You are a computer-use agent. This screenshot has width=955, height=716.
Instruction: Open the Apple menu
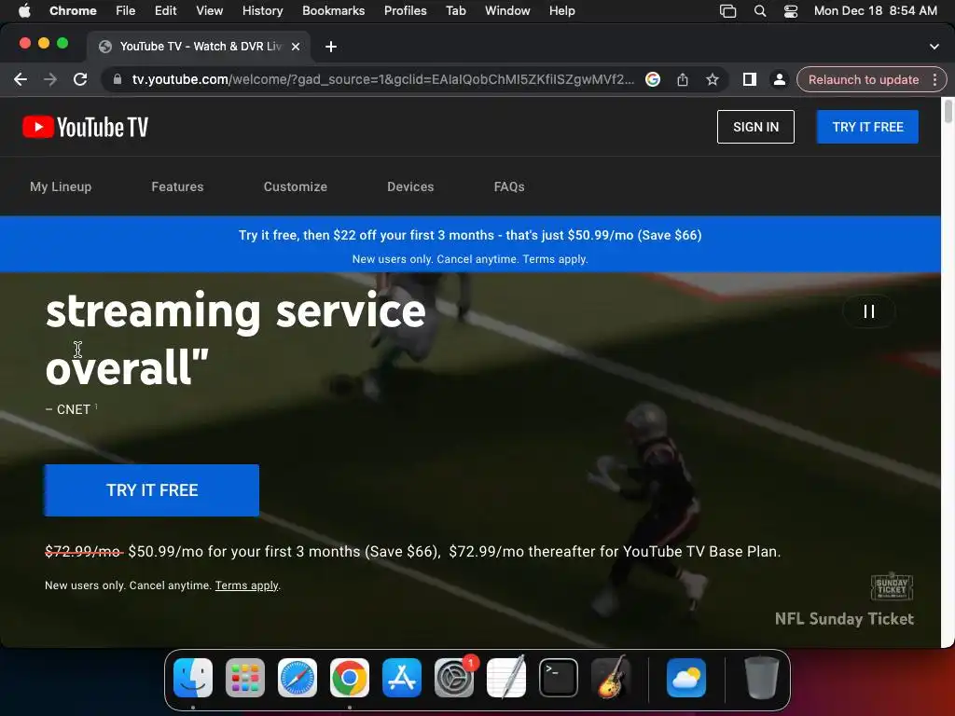click(x=24, y=10)
